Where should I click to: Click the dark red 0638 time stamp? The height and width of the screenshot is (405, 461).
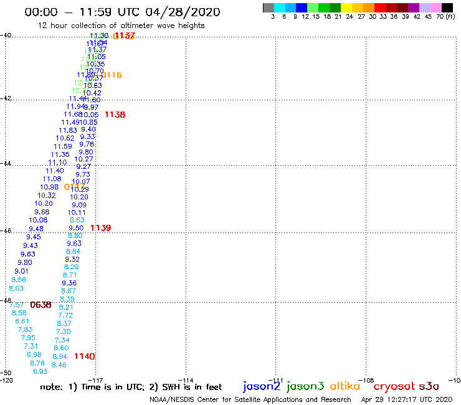(40, 305)
